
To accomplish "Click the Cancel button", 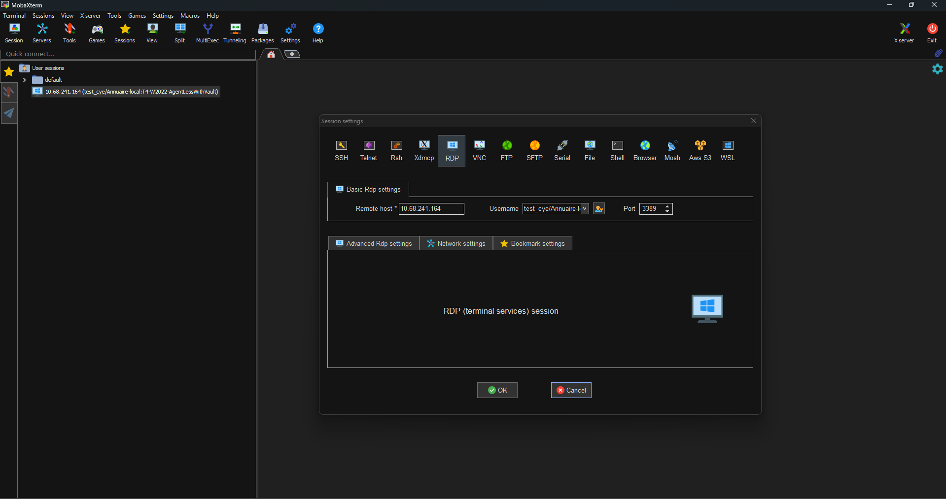I will pos(571,390).
